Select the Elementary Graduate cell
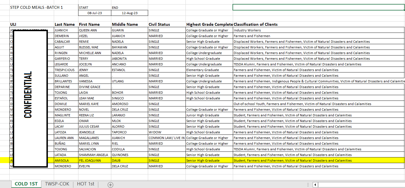The width and height of the screenshot is (405, 188). coord(209,70)
